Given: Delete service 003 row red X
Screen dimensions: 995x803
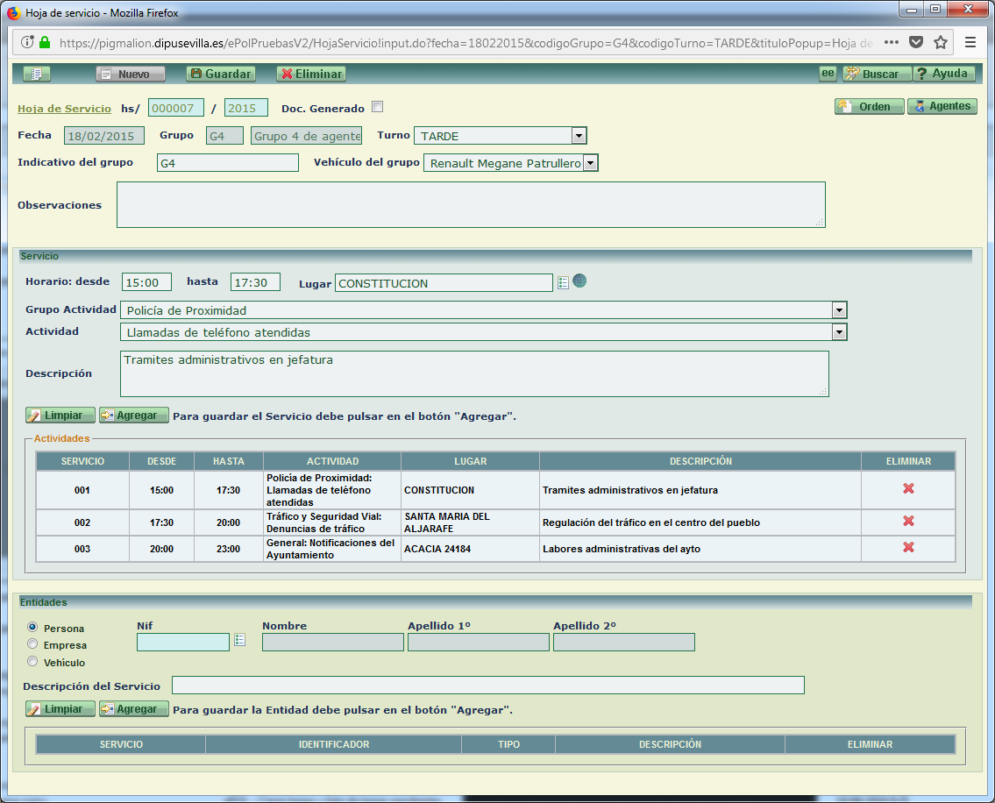Looking at the screenshot, I should [x=908, y=547].
